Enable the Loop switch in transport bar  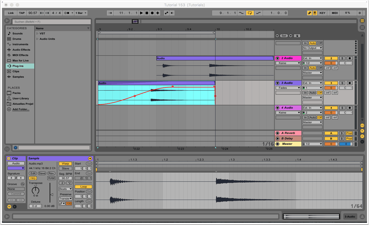250,13
